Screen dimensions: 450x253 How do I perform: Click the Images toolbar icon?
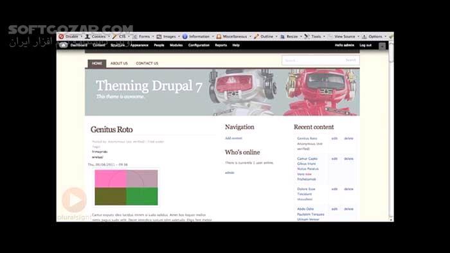(159, 37)
